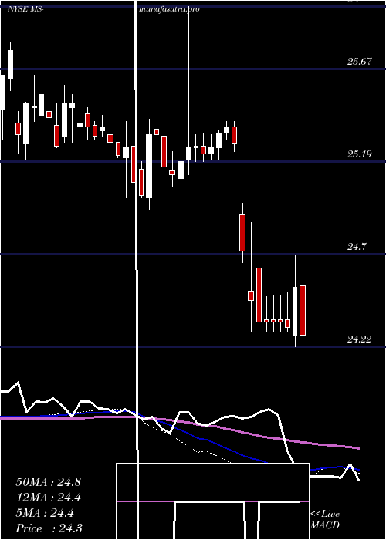386x540 pixels.
Task: Click the 12MA : 24.4 readout
Action: pyautogui.click(x=48, y=498)
